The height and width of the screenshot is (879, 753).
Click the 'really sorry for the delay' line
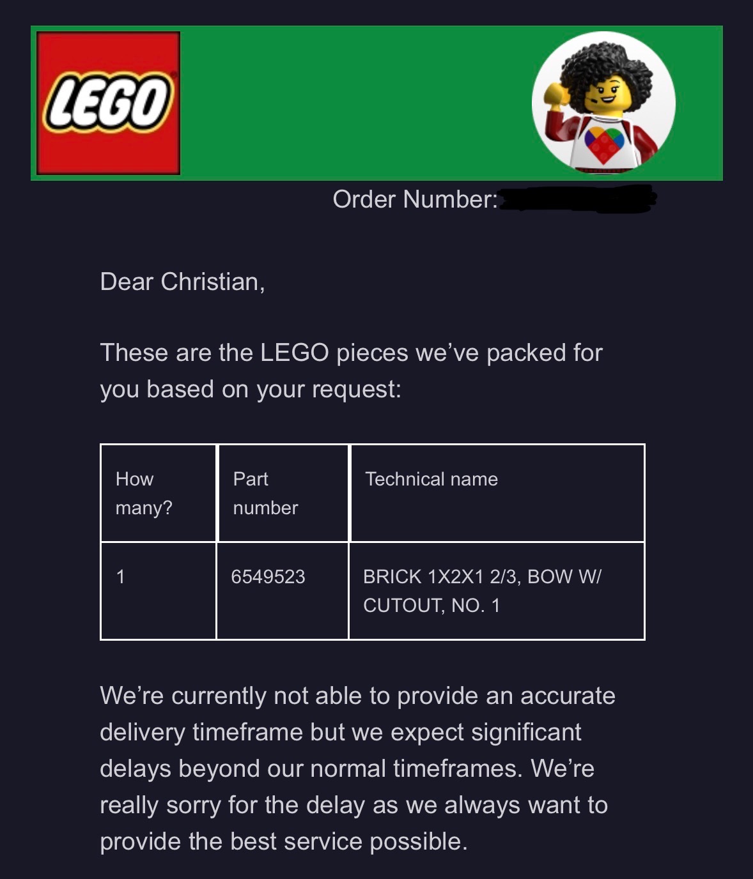[353, 805]
